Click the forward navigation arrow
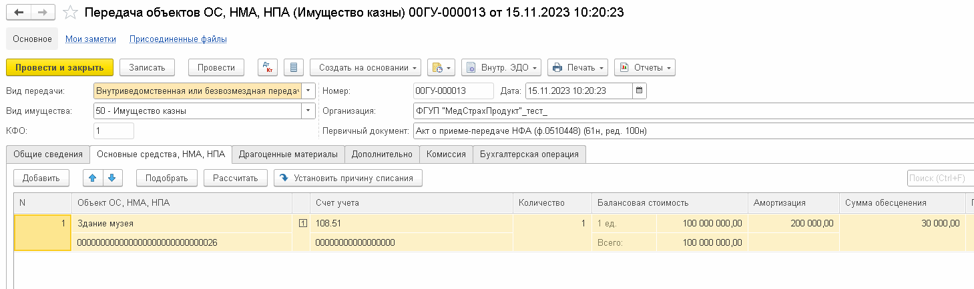Viewport: 974px width, 289px height. [42, 13]
